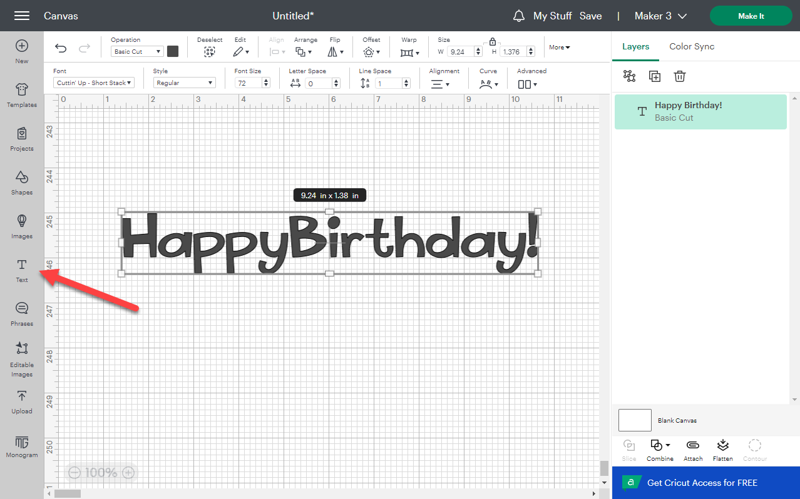The height and width of the screenshot is (499, 800).
Task: Select the Happy Birthday layer in the Layers panel
Action: point(700,111)
